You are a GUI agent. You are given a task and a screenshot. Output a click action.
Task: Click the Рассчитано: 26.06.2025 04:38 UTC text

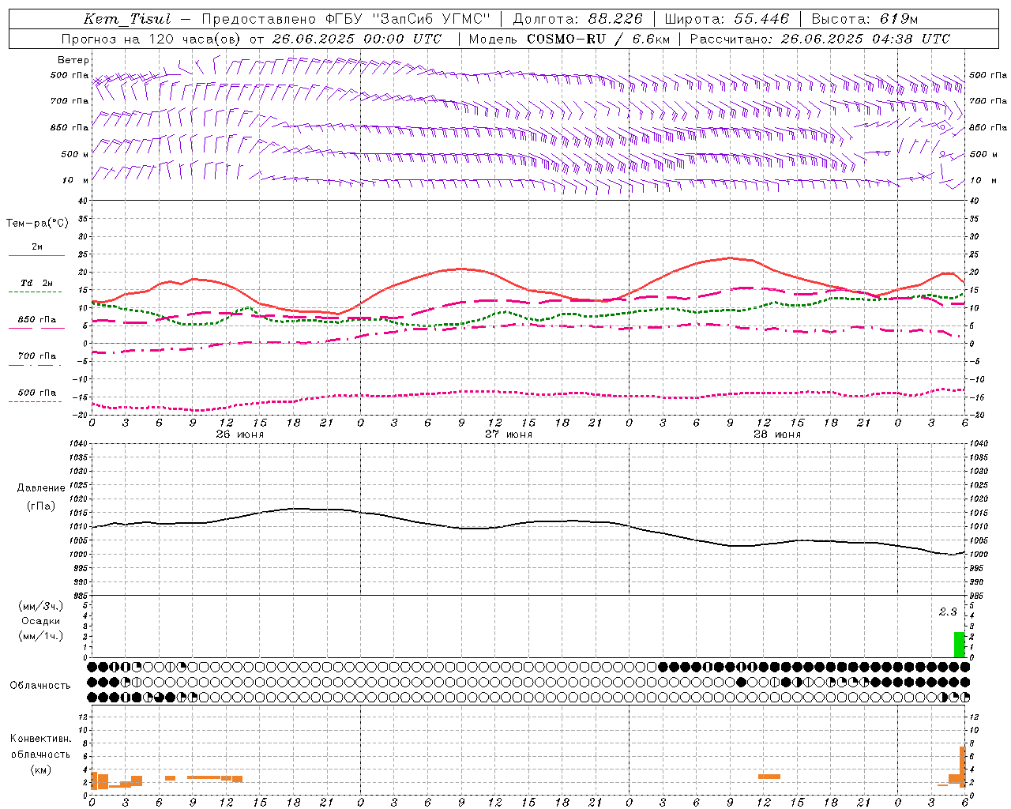820,39
